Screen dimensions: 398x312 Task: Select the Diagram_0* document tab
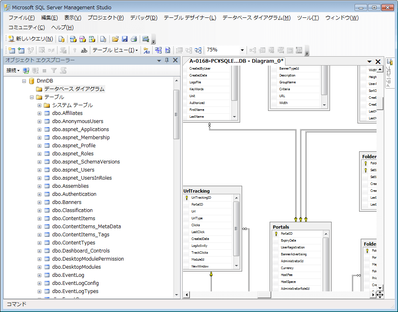point(236,61)
